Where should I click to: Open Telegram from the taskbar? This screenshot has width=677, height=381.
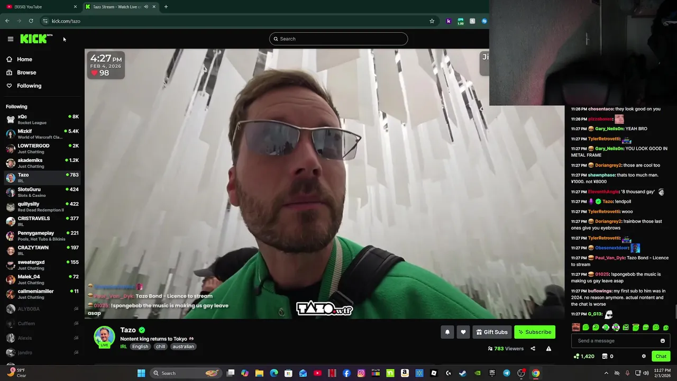[x=507, y=373]
